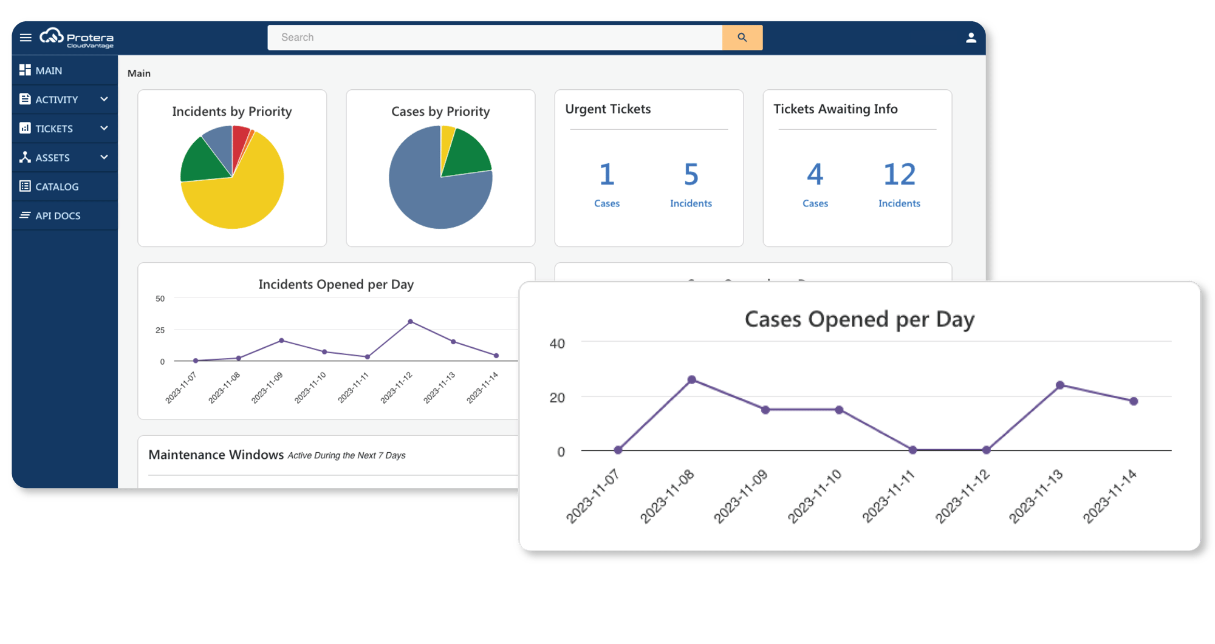Open the API DOCS page

coord(58,215)
